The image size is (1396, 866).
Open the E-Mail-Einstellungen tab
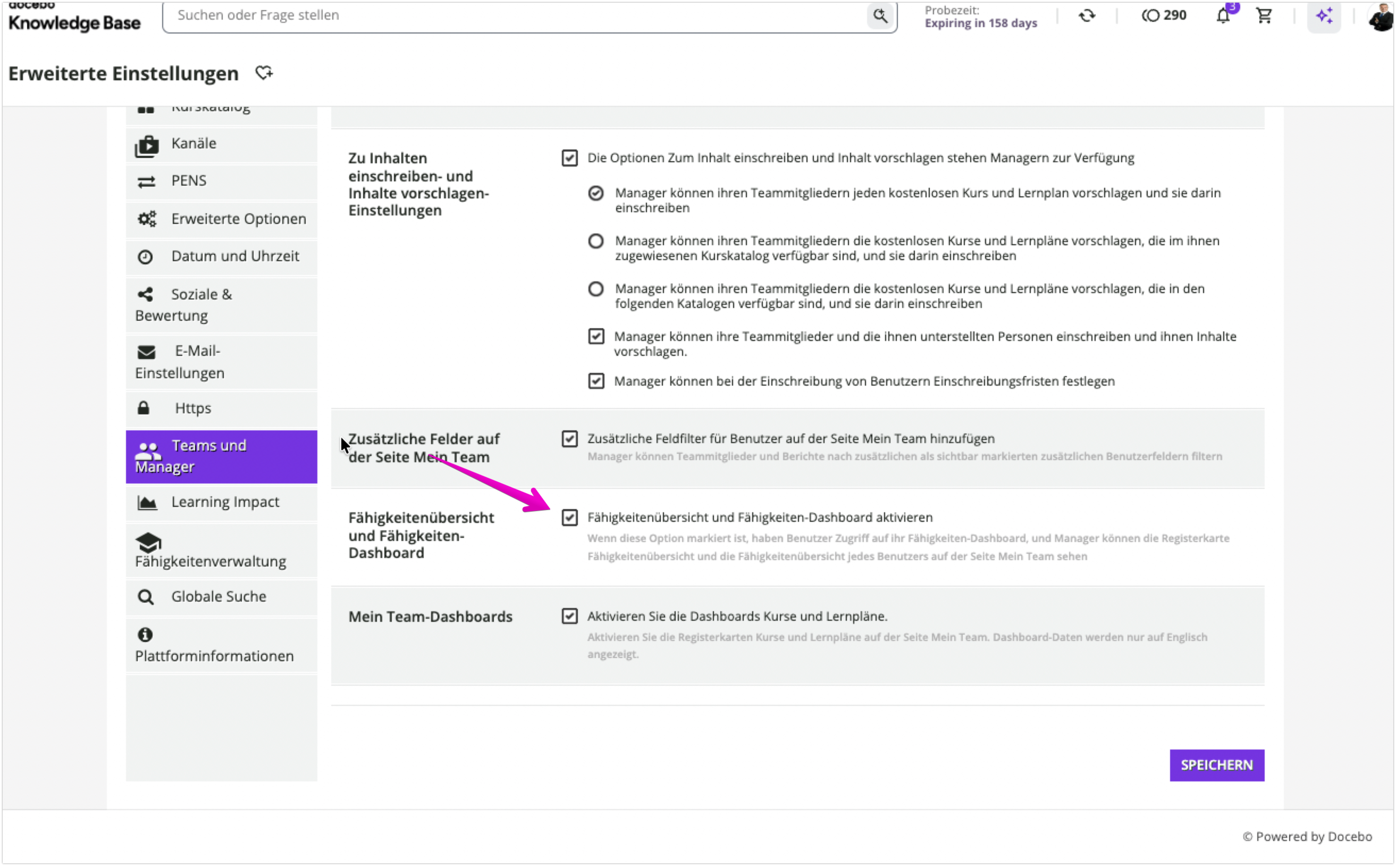point(221,363)
